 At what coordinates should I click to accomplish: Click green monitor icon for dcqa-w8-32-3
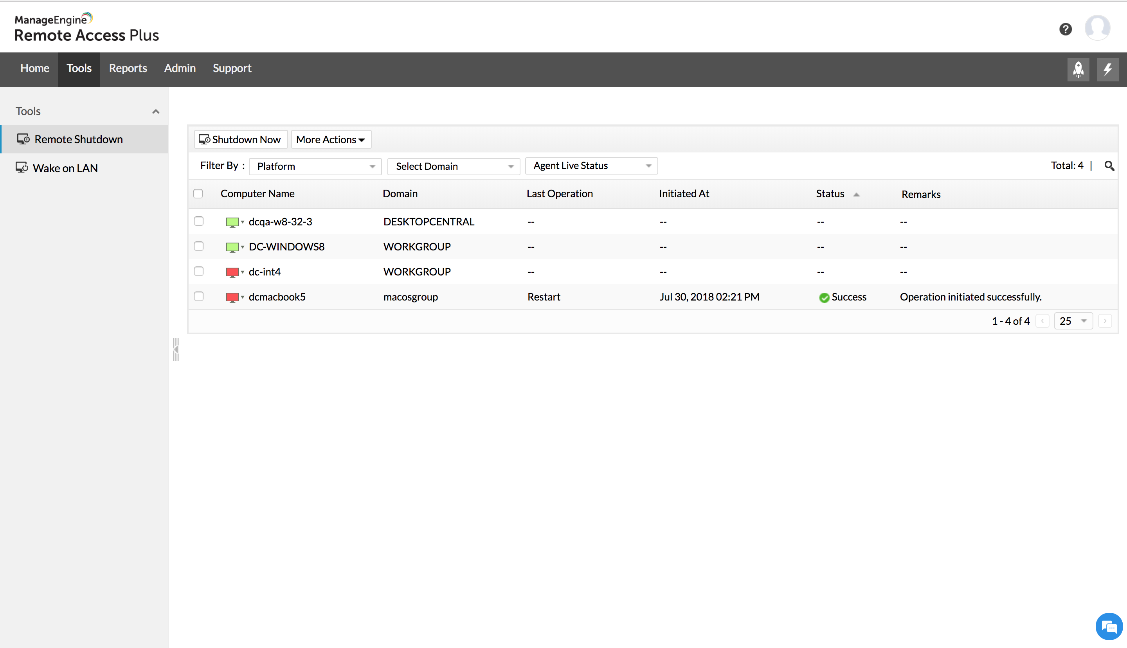pos(232,222)
